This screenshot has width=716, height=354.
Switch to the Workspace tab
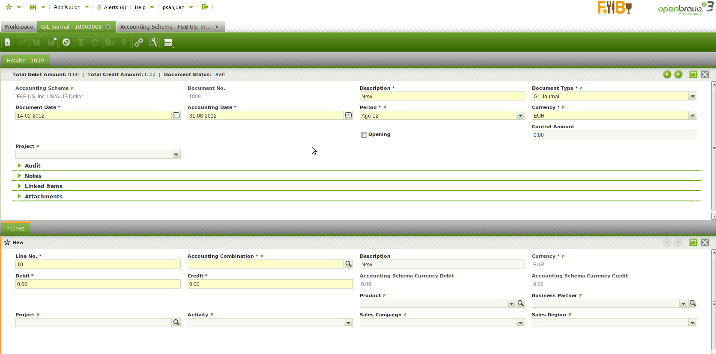19,27
